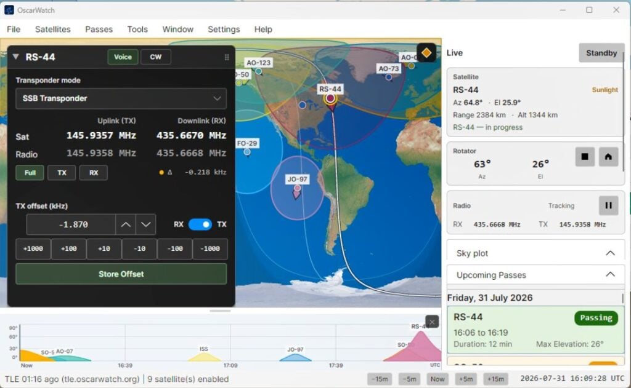
Task: Click the 'TLE 01:16 ago (tle.oscarwatch.org)' status text
Action: 72,379
